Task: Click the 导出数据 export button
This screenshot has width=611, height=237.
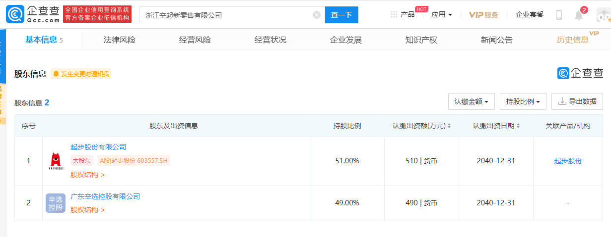Action: click(x=577, y=101)
